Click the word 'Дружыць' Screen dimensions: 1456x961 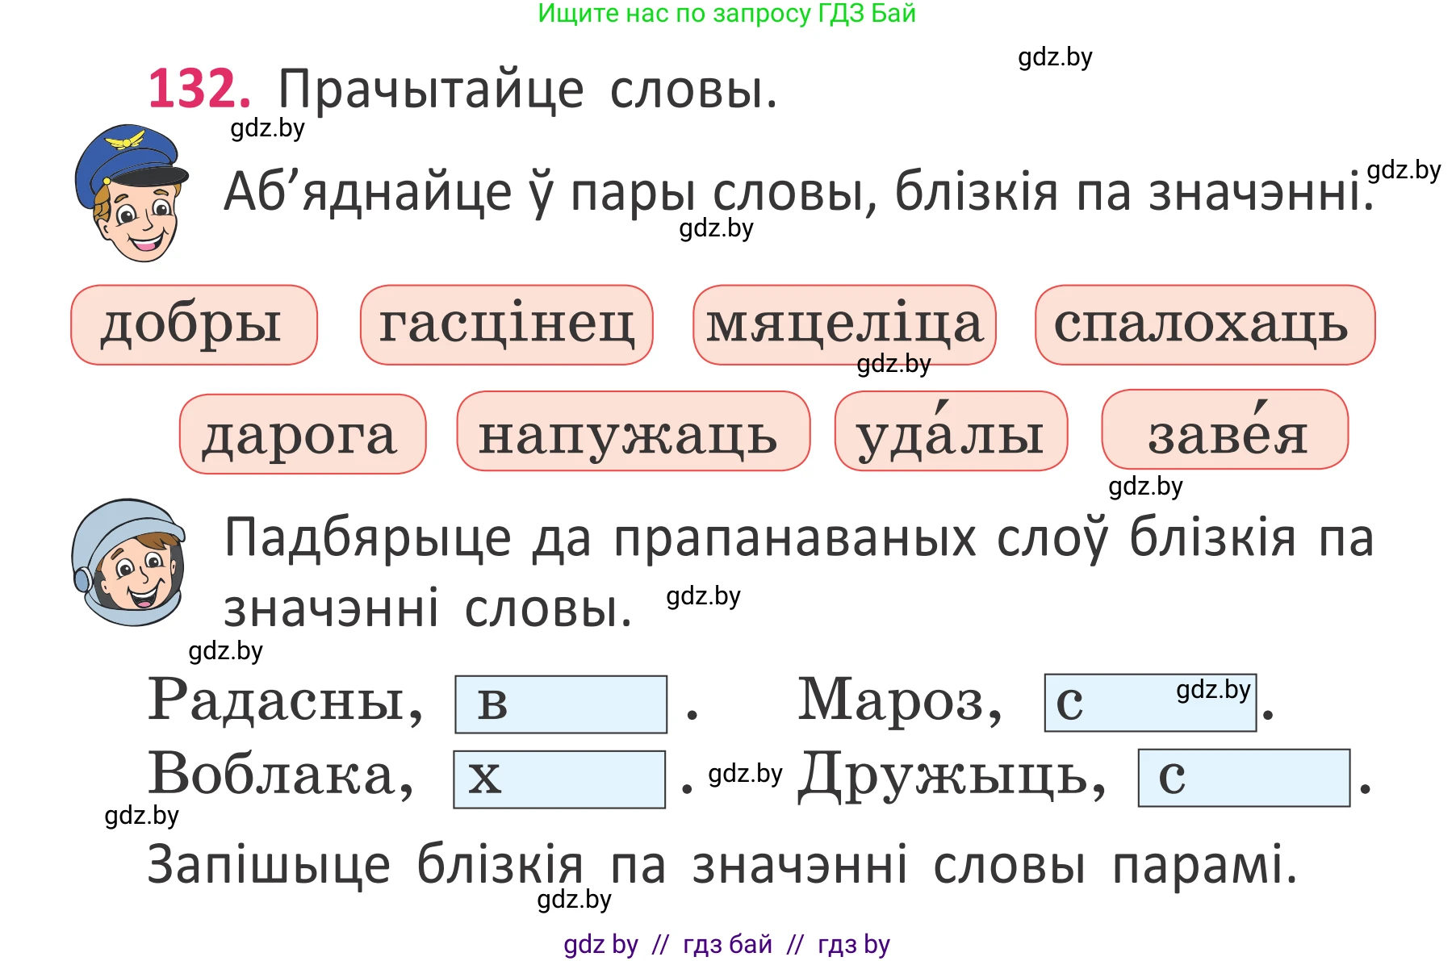[x=952, y=775]
